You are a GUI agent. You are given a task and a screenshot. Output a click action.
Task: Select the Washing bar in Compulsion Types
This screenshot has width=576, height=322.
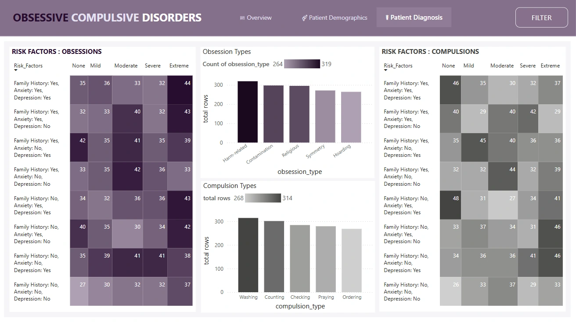click(x=248, y=255)
